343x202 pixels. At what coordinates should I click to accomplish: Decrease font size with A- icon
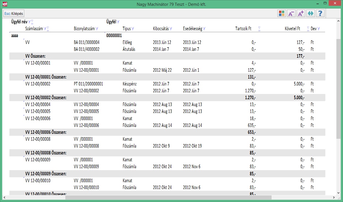point(291,13)
